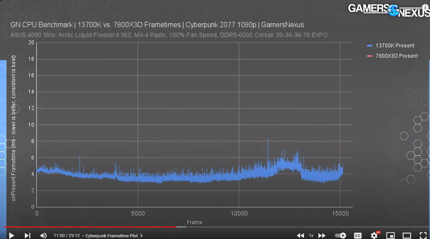The width and height of the screenshot is (430, 239).
Task: Open the info card icon
Action: [425, 7]
